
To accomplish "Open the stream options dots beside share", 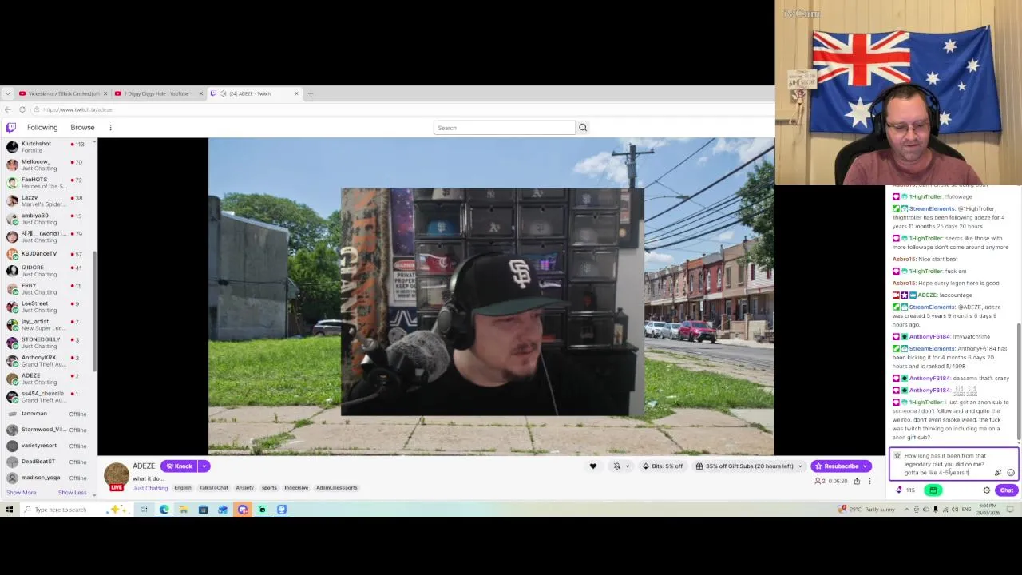I will point(870,481).
